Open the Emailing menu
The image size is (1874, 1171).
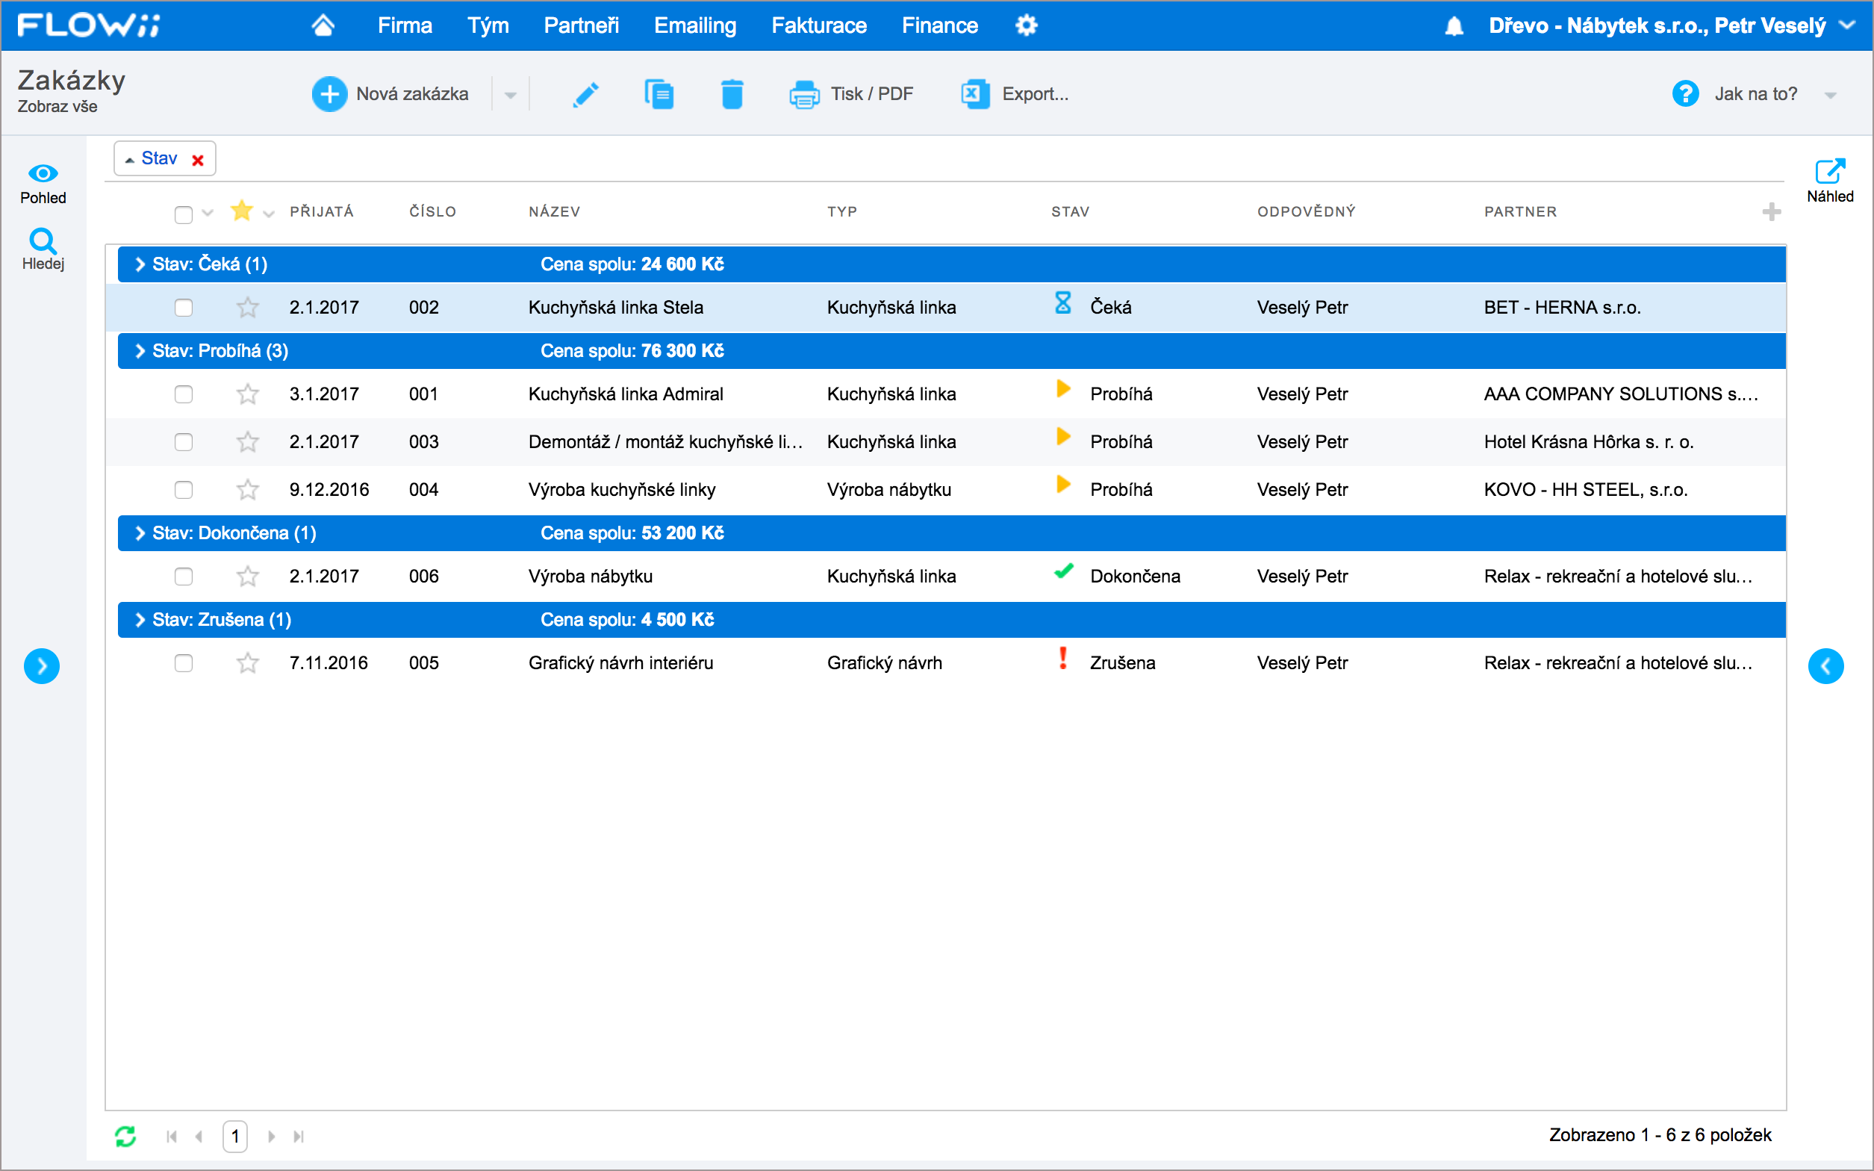click(695, 25)
